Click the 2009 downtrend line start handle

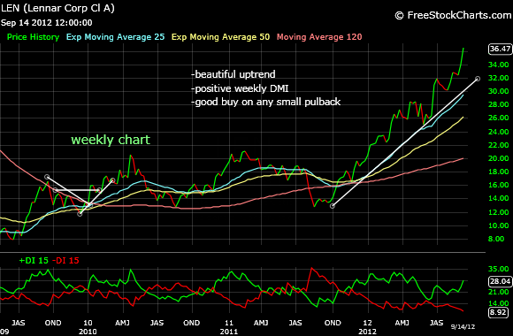47,177
